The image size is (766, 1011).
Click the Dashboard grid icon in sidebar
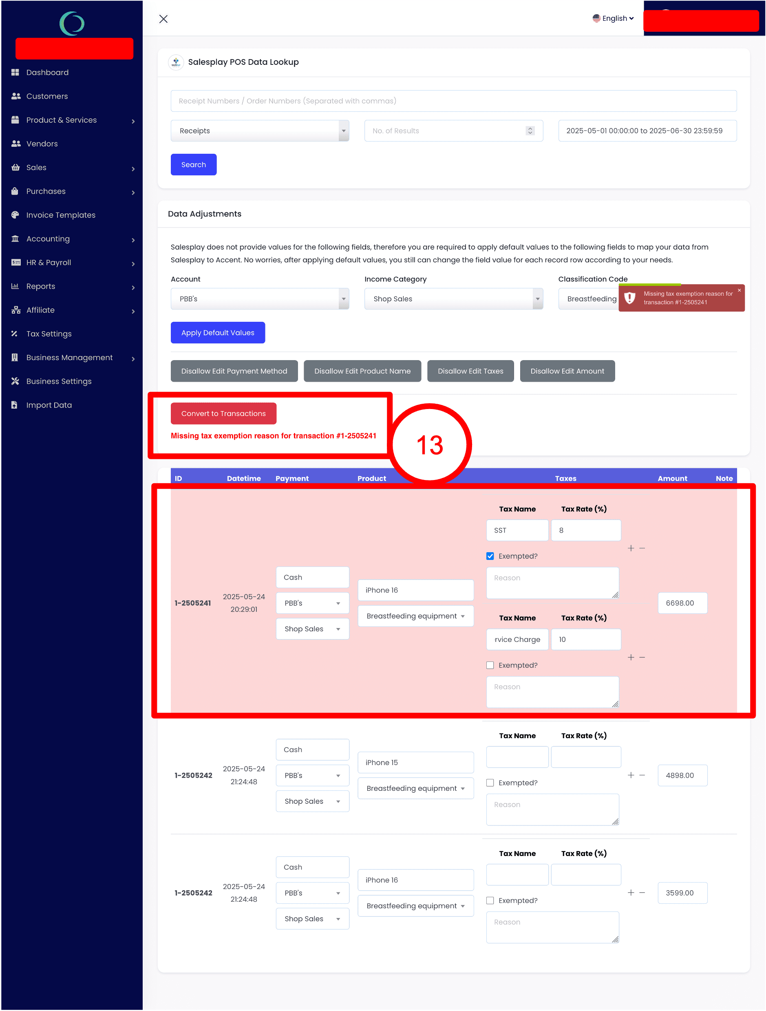pyautogui.click(x=15, y=72)
